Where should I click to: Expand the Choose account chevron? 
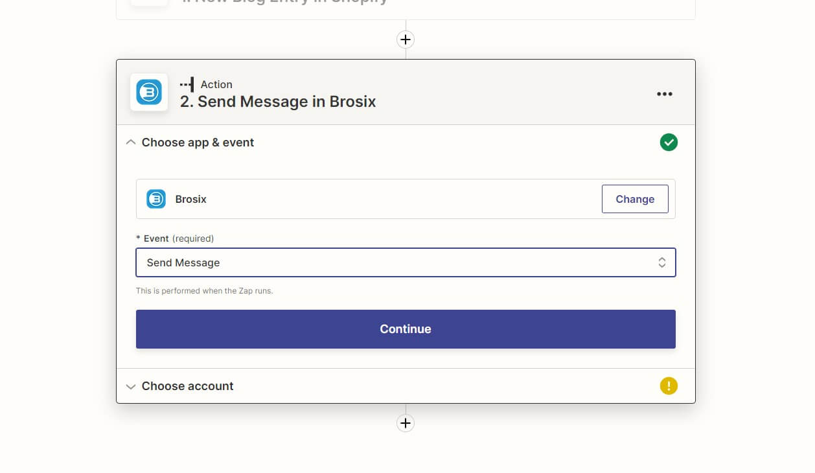point(131,386)
